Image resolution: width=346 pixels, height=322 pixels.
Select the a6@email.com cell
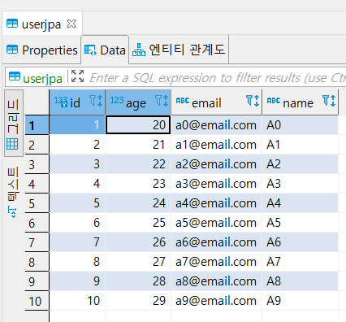[x=216, y=242]
